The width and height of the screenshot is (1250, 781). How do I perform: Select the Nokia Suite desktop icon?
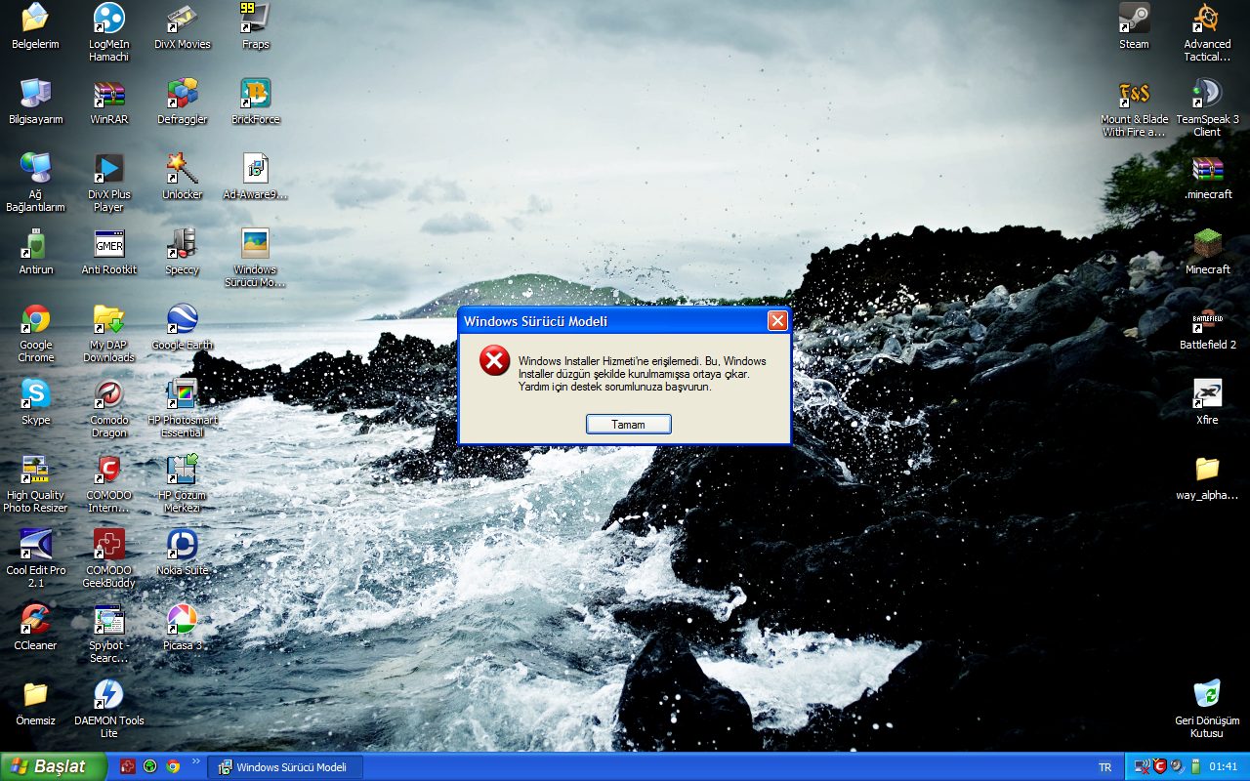point(183,553)
